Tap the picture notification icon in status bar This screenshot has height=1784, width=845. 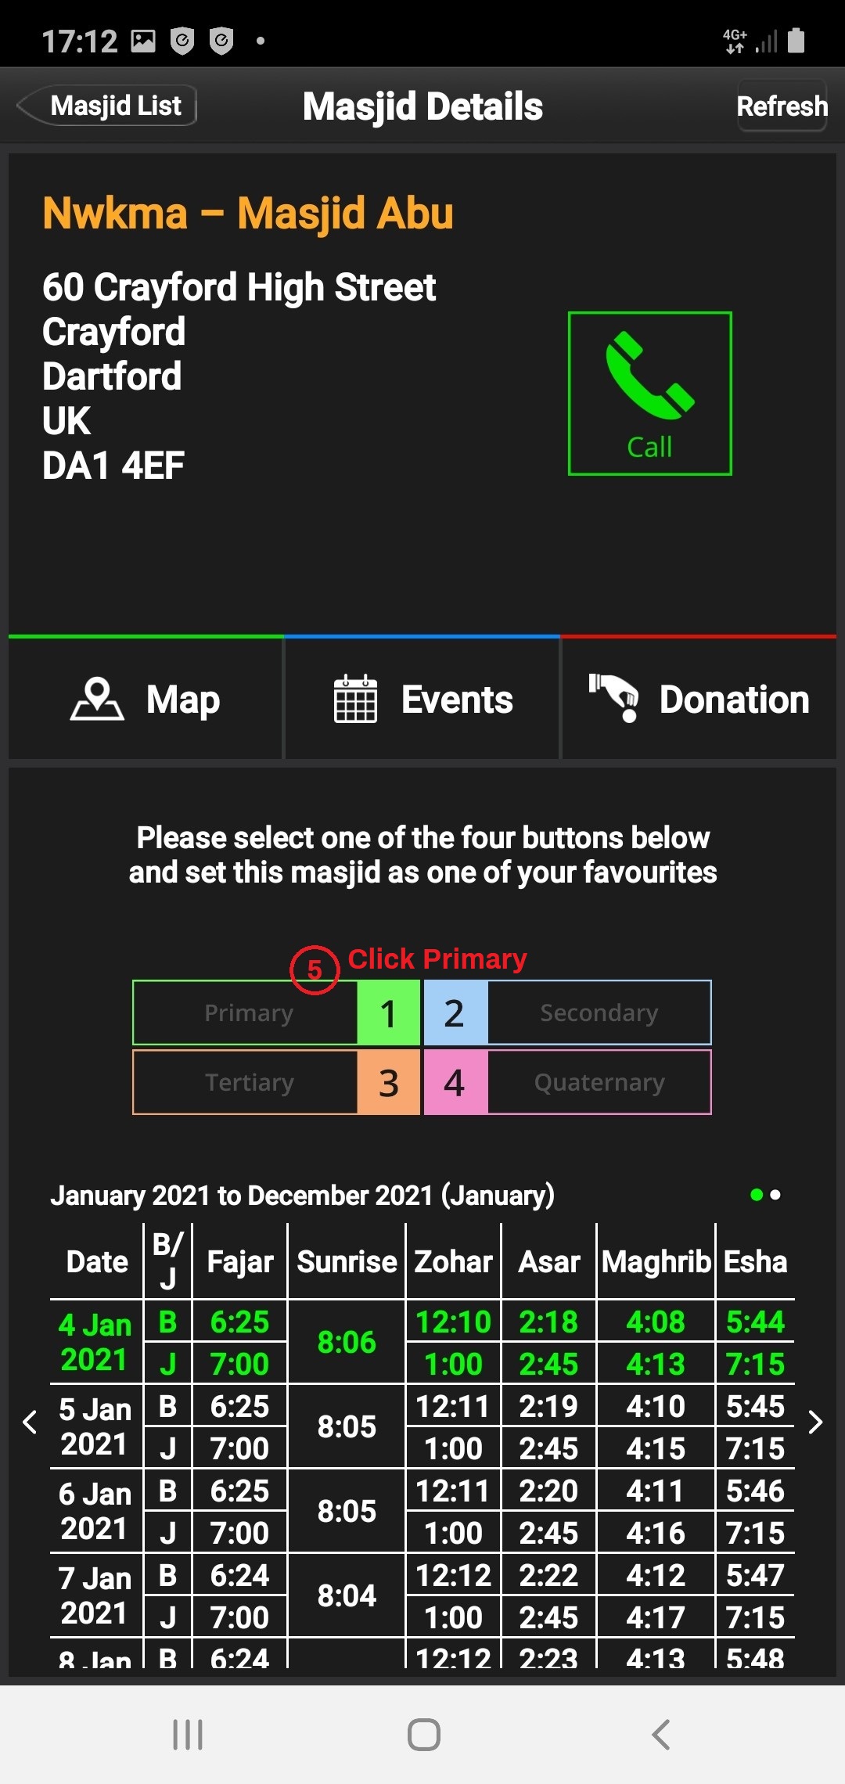[143, 41]
